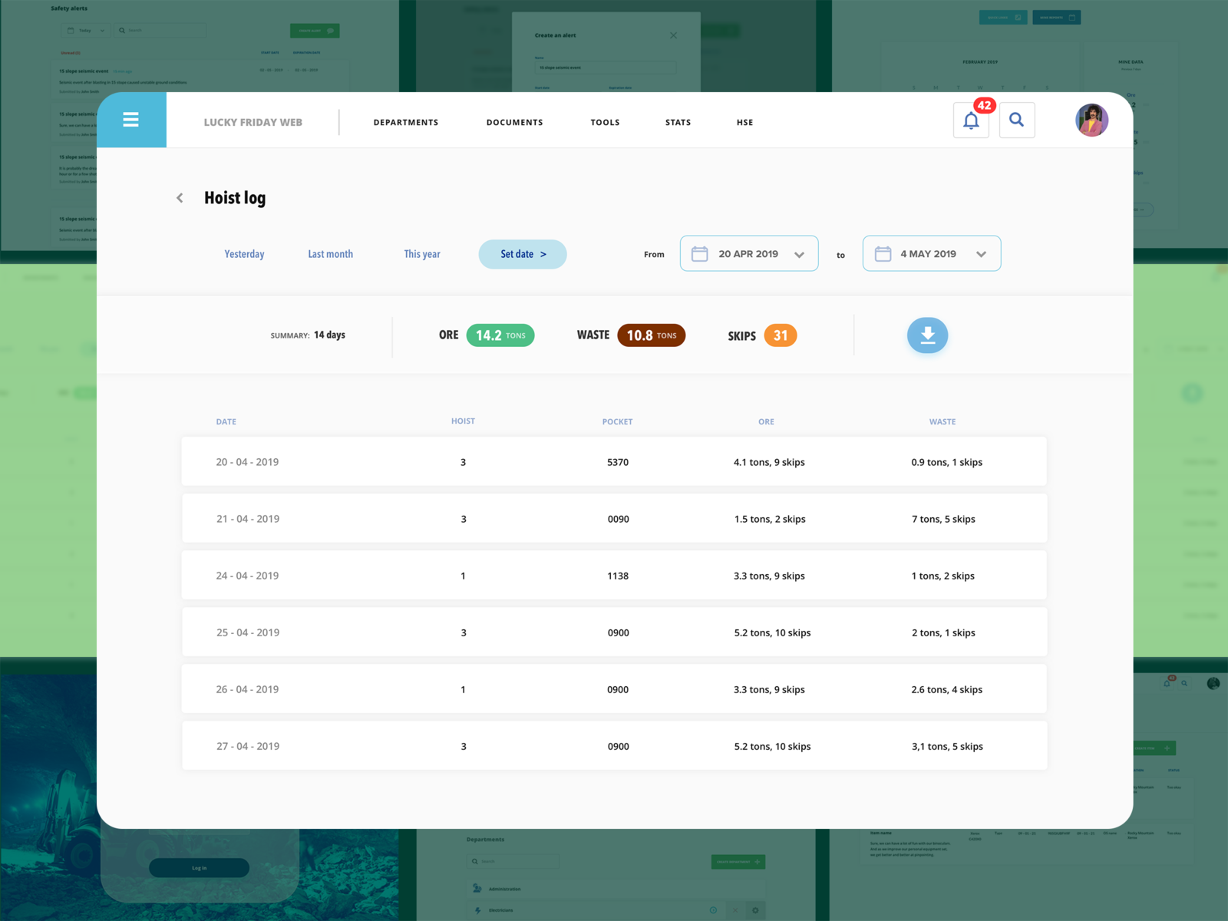Viewport: 1228px width, 921px height.
Task: Open the Departments menu
Action: 405,122
